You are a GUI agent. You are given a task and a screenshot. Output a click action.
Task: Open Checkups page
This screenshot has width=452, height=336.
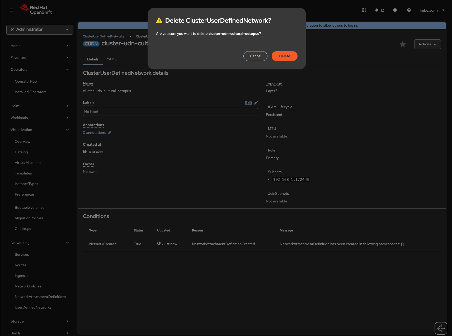click(x=23, y=229)
